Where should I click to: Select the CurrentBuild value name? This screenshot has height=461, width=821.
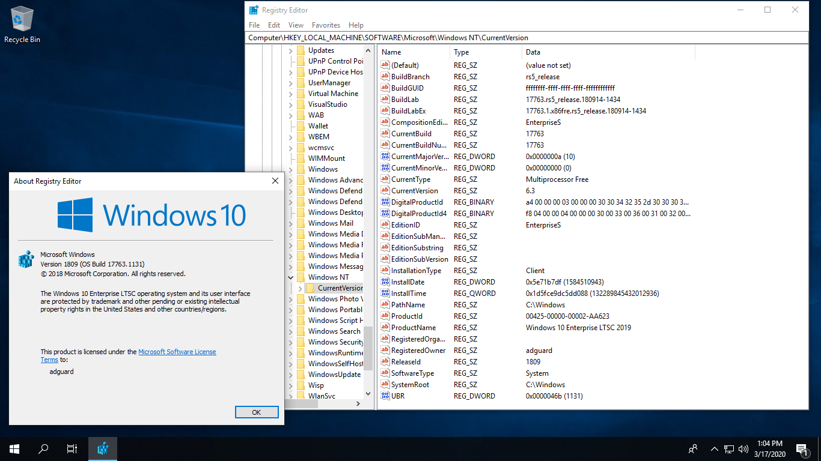pyautogui.click(x=411, y=134)
